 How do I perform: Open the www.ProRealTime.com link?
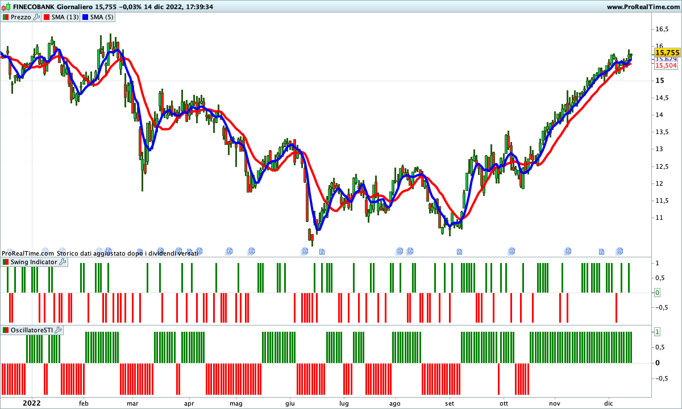click(x=643, y=7)
